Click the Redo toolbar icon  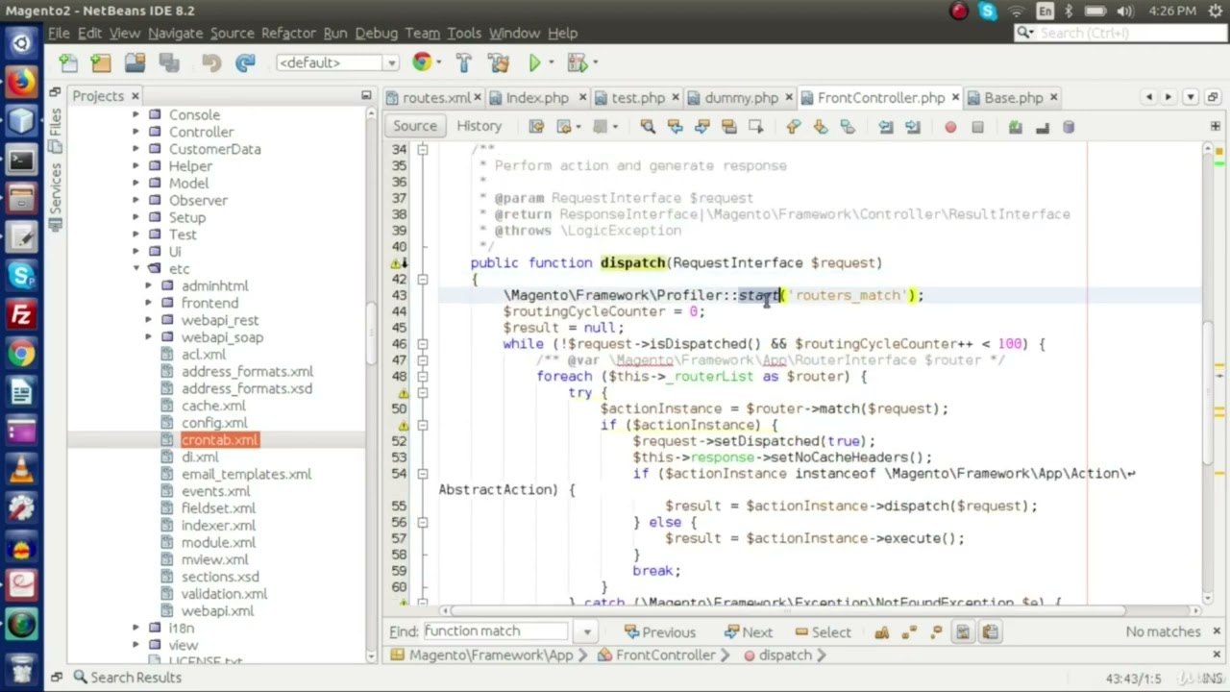(x=245, y=62)
